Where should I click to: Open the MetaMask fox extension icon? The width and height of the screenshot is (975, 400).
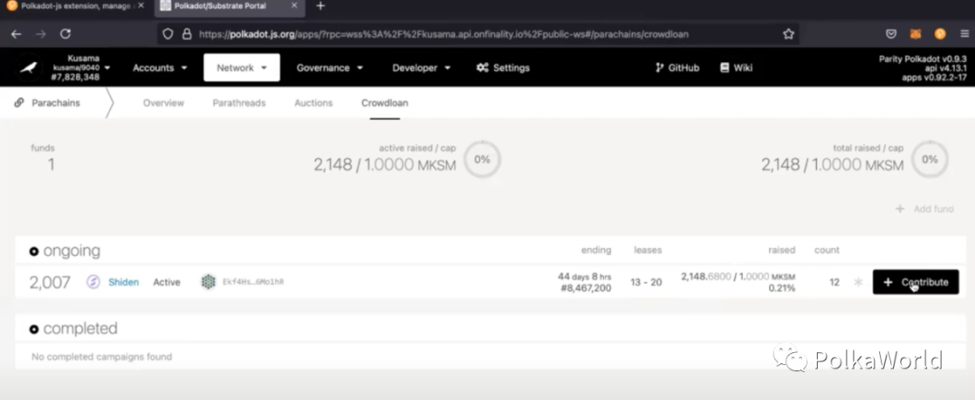point(915,34)
